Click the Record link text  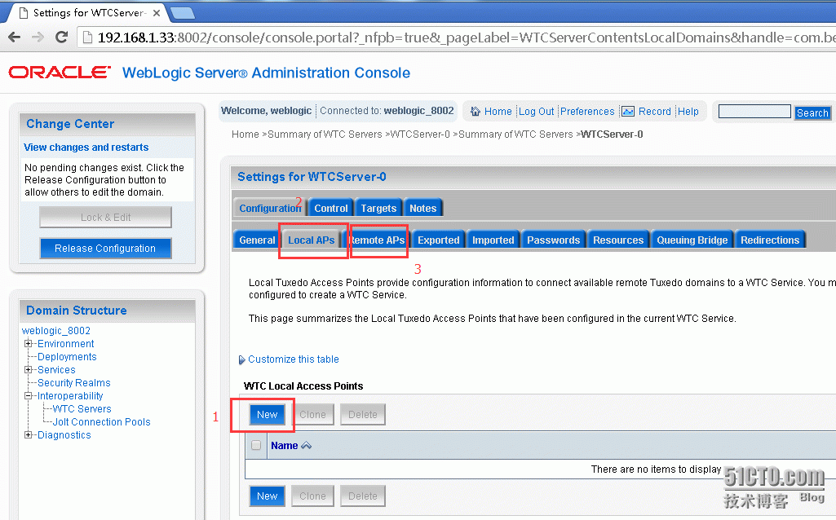[655, 112]
